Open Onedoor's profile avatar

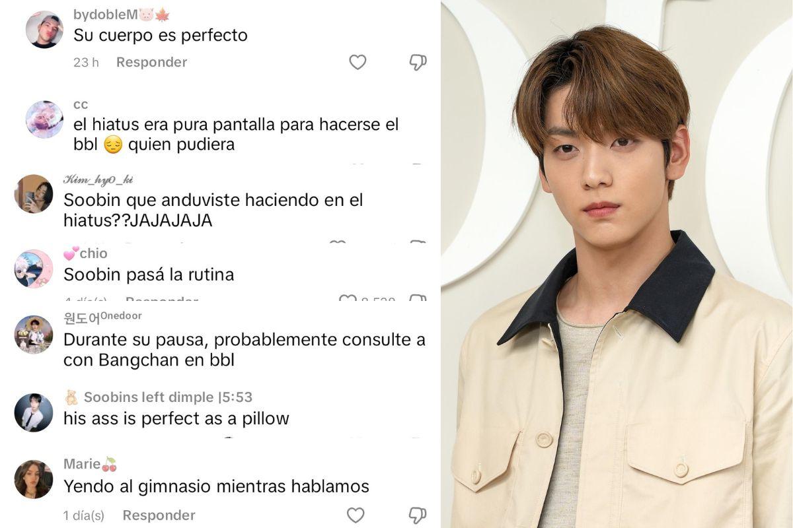34,335
